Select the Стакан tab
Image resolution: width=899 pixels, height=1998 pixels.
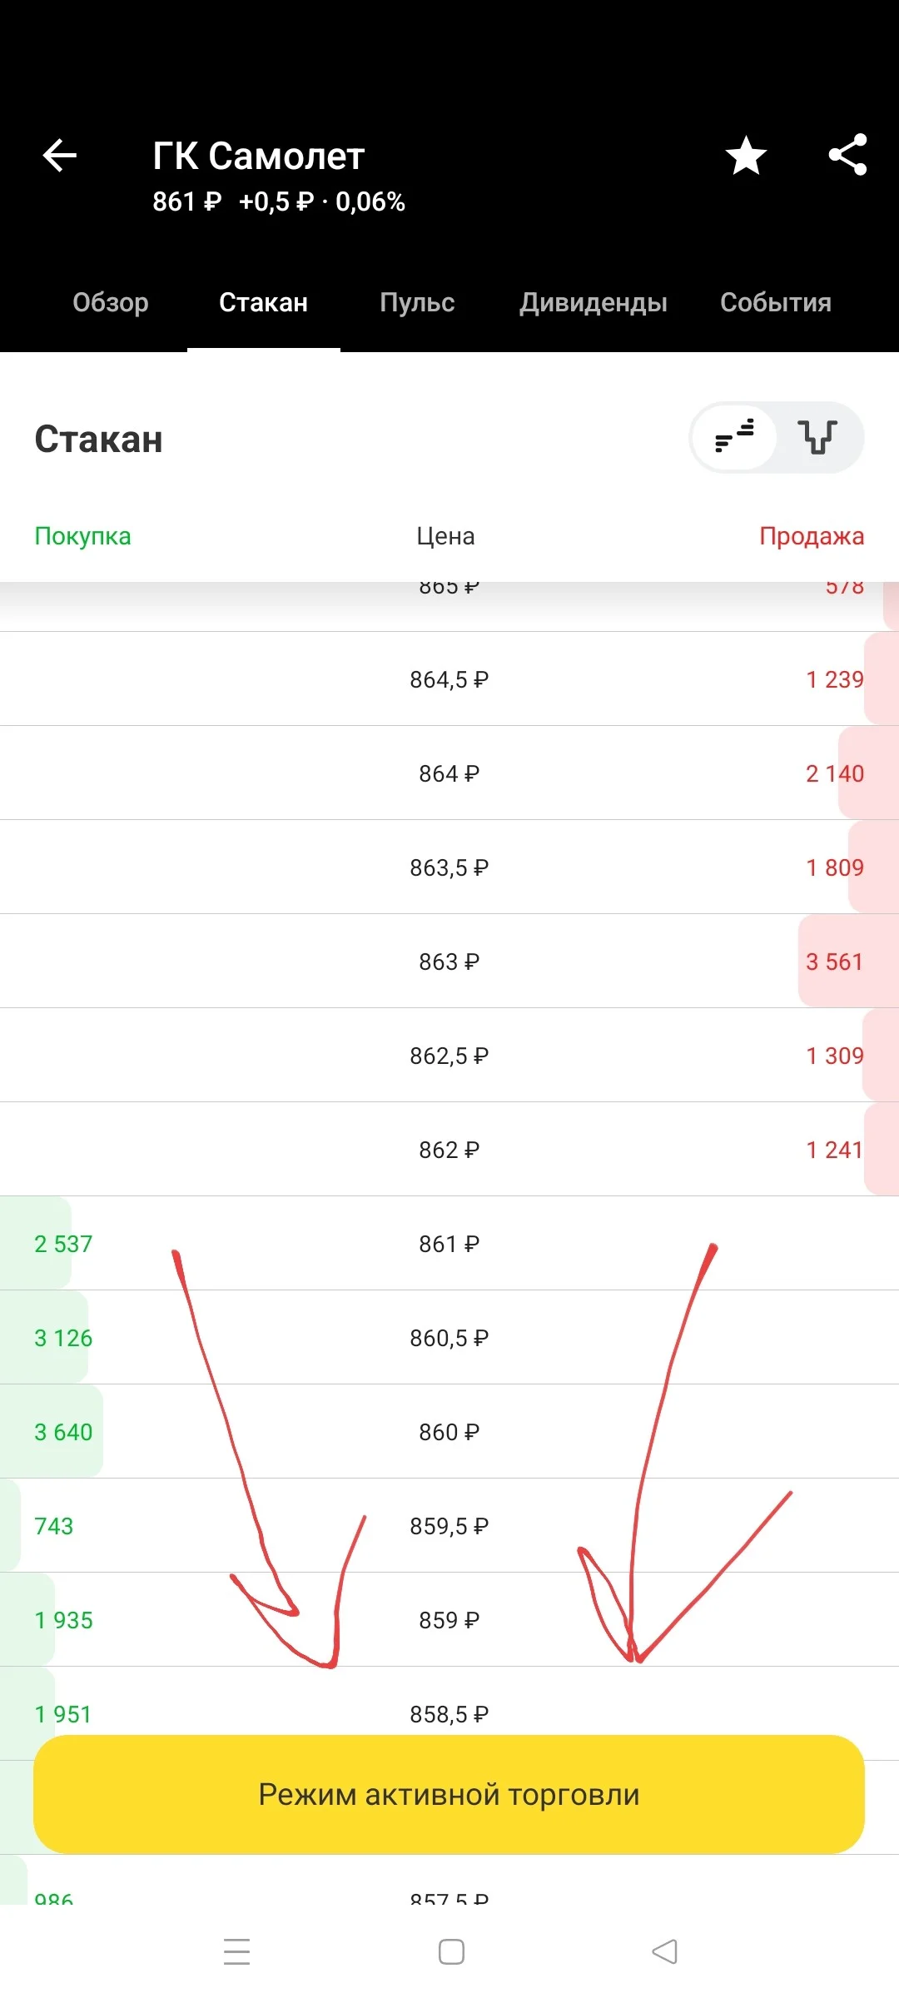263,302
